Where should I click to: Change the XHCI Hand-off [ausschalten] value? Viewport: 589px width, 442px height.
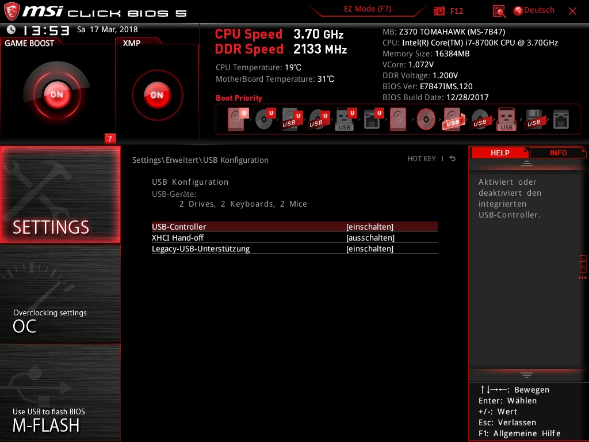click(370, 238)
